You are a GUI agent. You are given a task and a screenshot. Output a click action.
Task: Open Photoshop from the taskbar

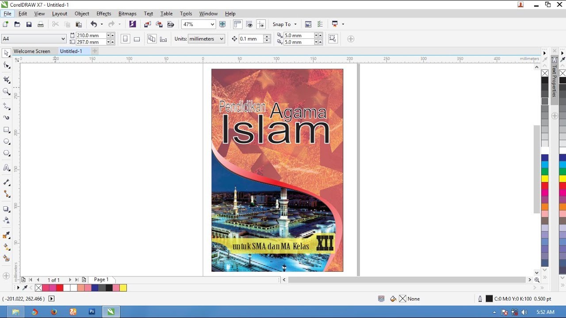pos(92,312)
